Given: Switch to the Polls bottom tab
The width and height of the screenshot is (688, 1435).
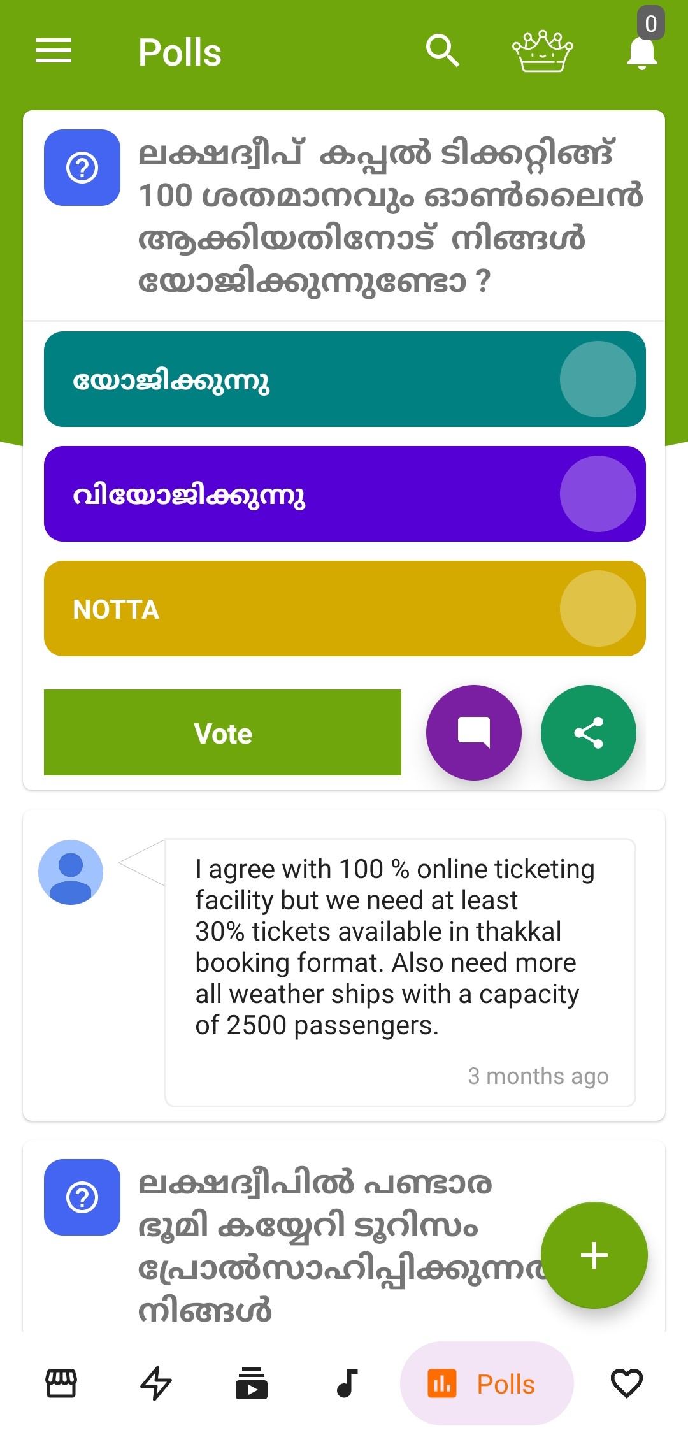Looking at the screenshot, I should coord(487,1383).
